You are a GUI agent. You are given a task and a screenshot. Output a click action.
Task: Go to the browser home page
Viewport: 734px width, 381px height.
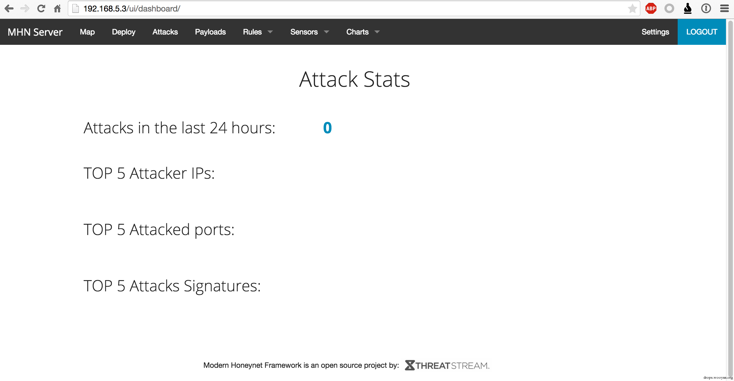[x=57, y=9]
